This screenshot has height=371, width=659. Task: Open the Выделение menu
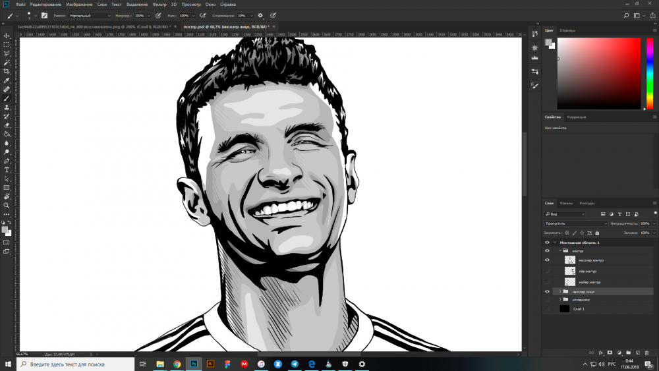click(137, 4)
